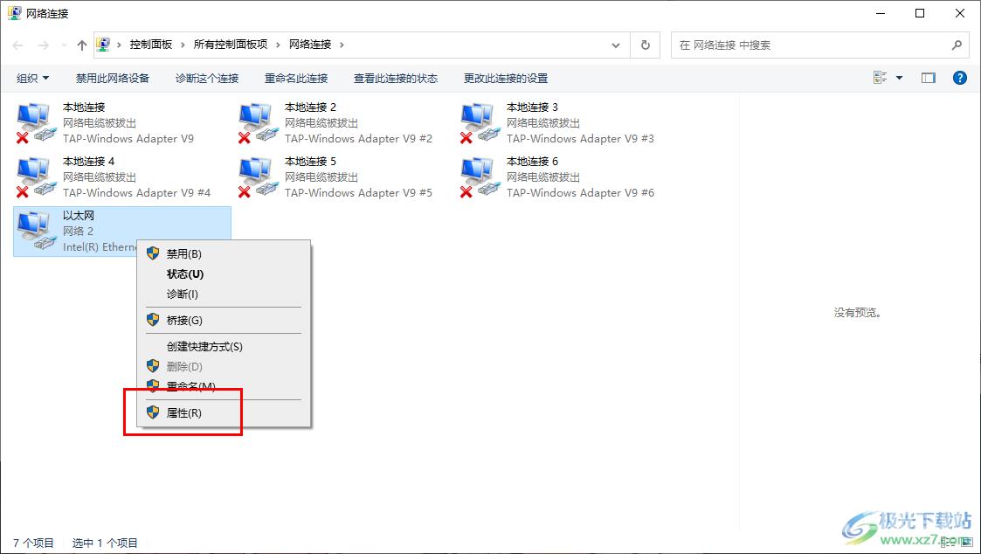Screen dimensions: 981x554
Task: Click the UAC shield beside 桥接(G)
Action: [x=153, y=319]
